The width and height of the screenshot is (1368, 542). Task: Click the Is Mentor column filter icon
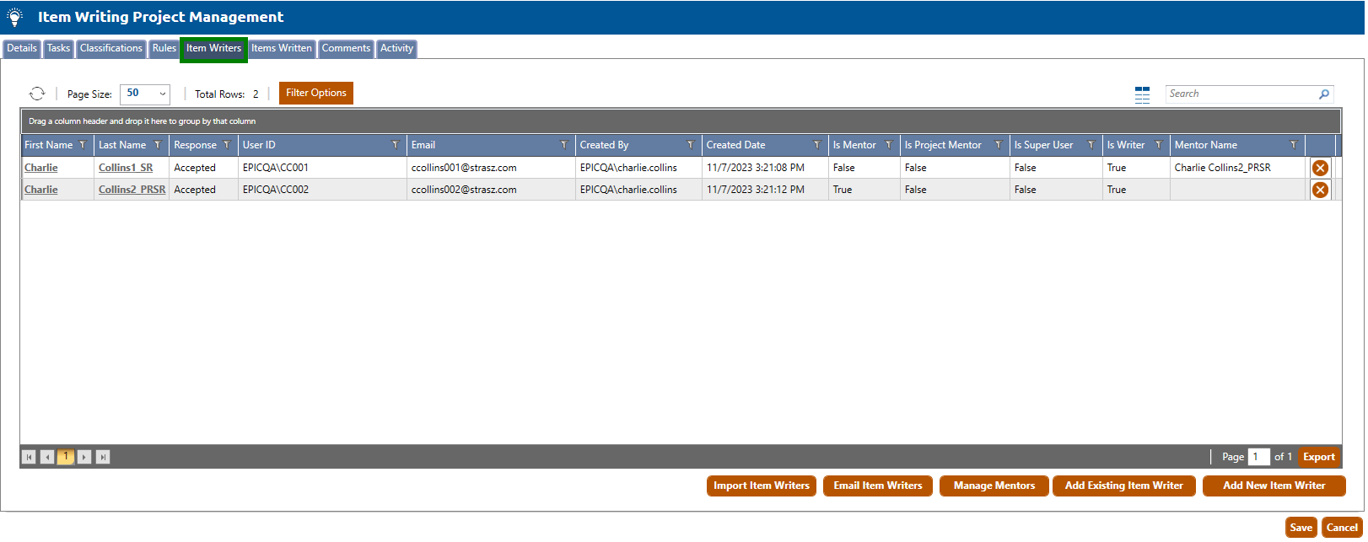888,145
